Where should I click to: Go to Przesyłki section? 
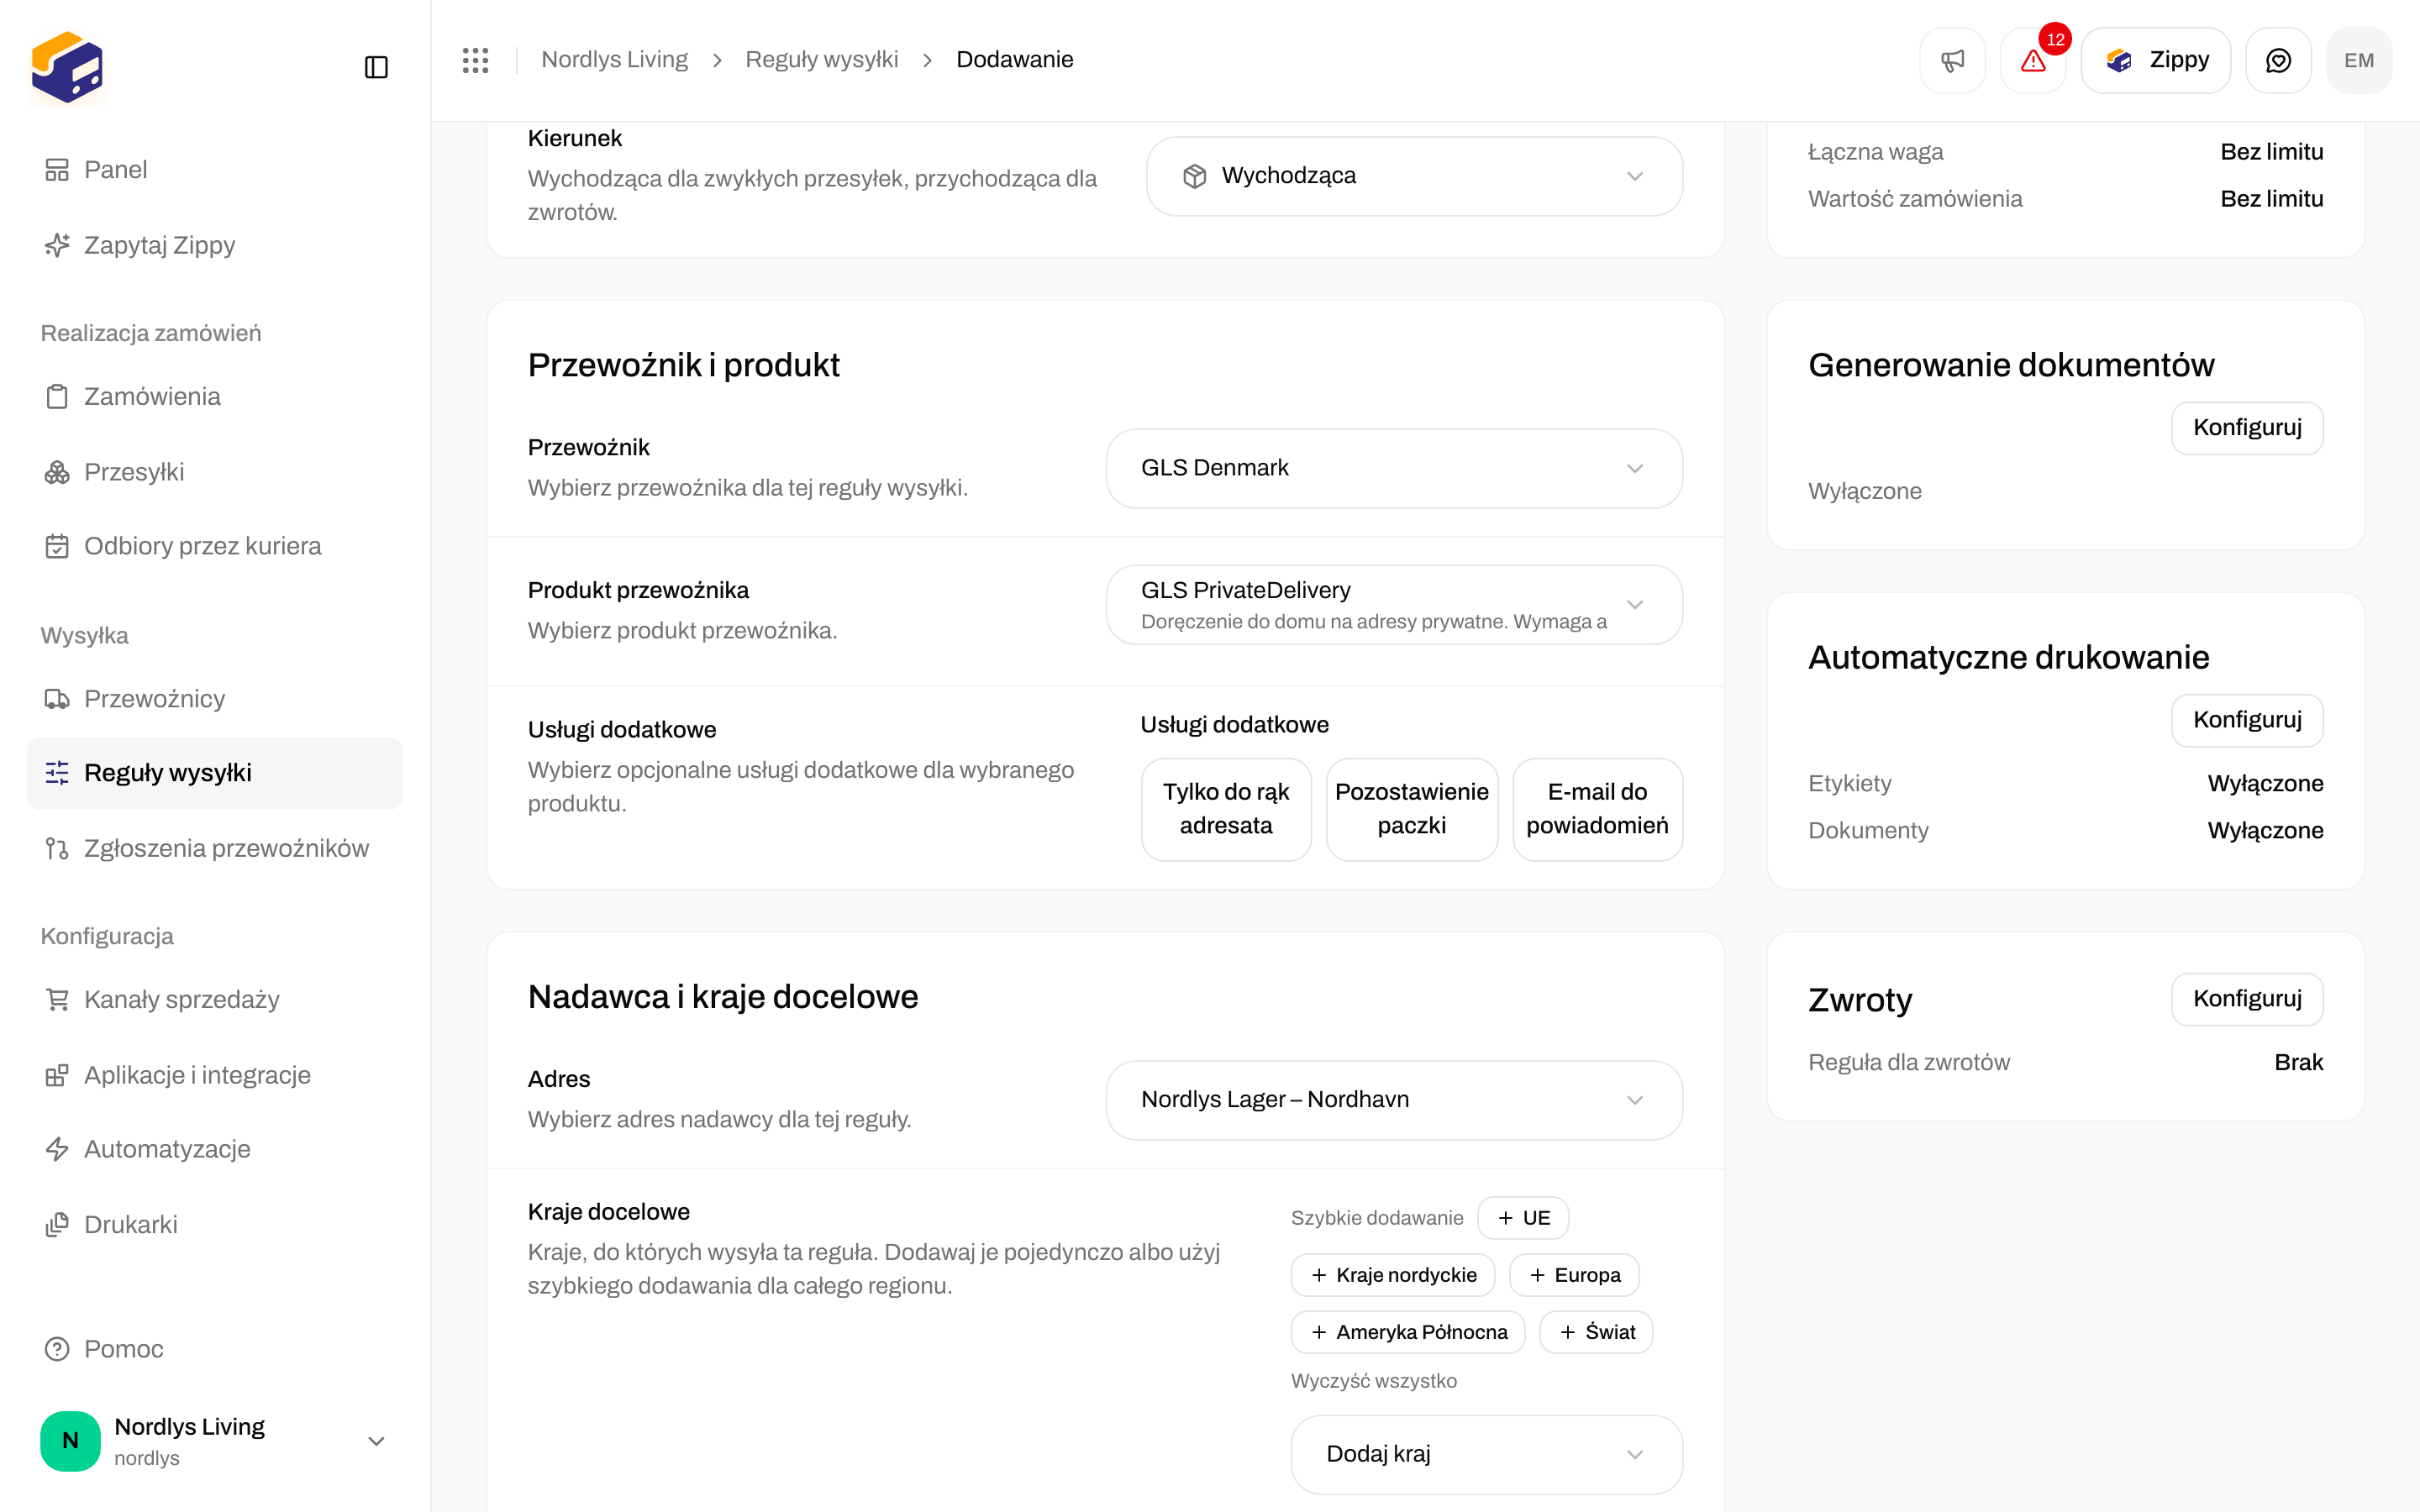(215, 472)
